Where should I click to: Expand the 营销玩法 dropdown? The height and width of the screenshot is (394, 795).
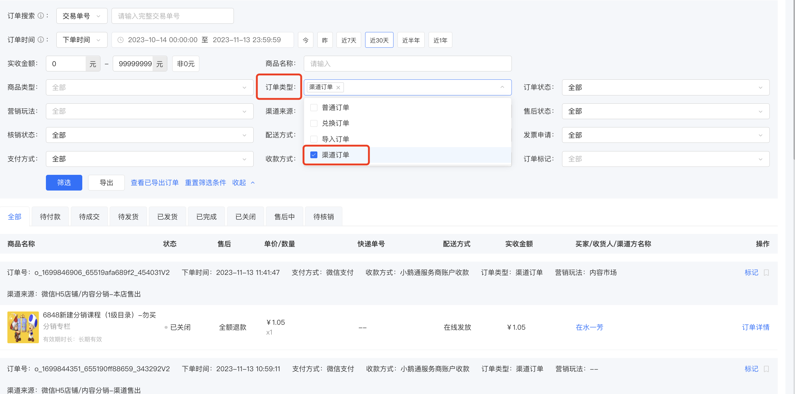point(150,111)
